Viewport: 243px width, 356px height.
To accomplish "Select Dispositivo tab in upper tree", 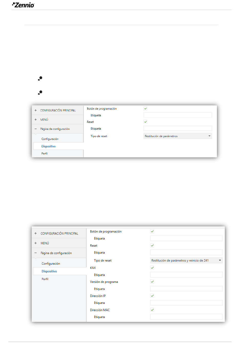I will tap(49, 146).
